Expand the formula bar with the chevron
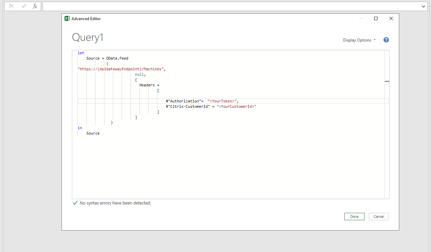431x252 pixels. pyautogui.click(x=423, y=6)
